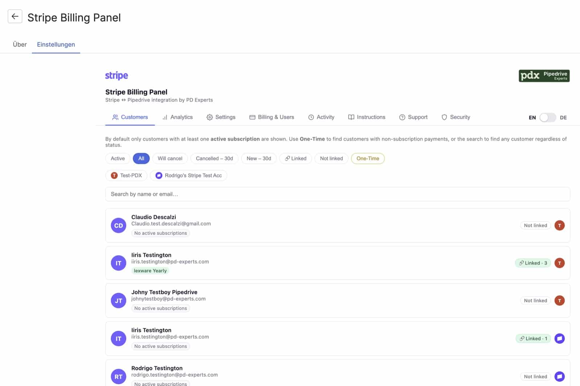This screenshot has width=580, height=386.
Task: Select the DE language label
Action: click(563, 117)
